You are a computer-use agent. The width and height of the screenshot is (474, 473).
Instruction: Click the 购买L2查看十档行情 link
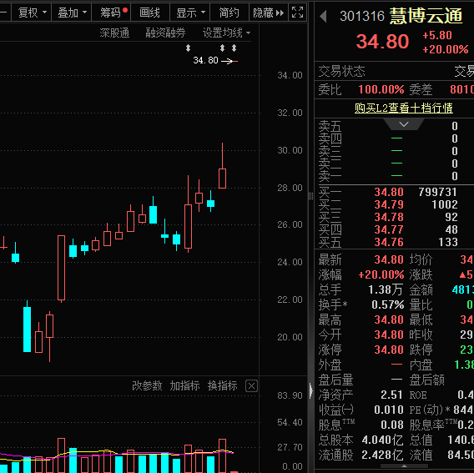click(404, 108)
